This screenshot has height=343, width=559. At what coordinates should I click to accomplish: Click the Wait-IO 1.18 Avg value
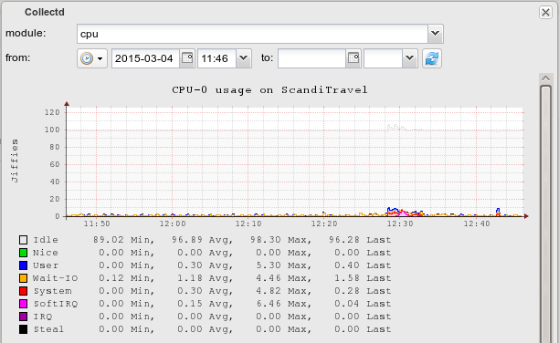pos(190,278)
